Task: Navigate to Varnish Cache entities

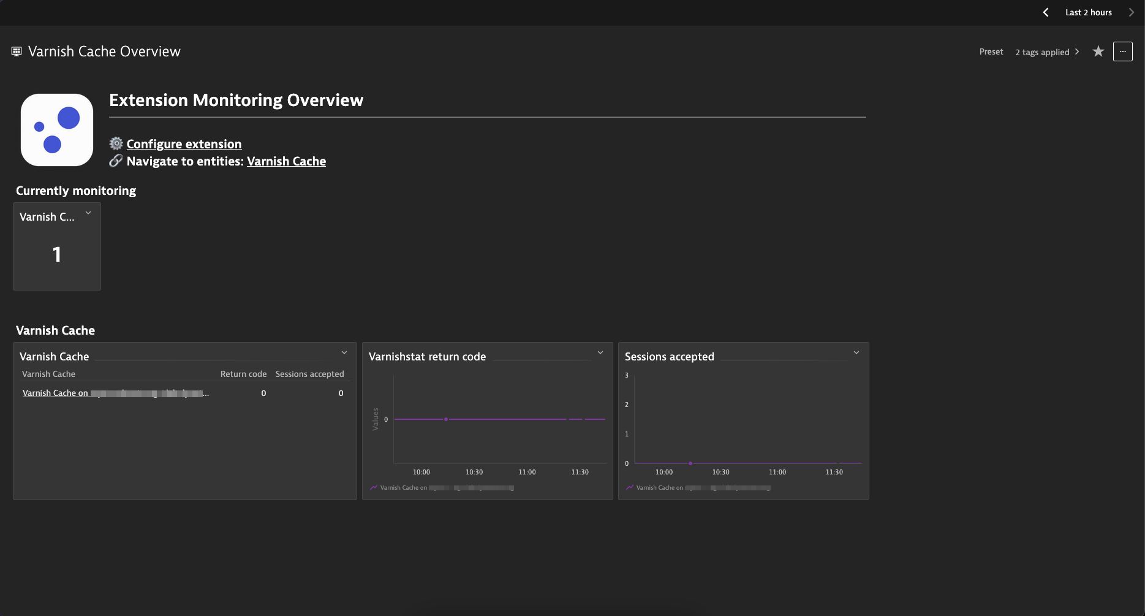Action: tap(286, 161)
